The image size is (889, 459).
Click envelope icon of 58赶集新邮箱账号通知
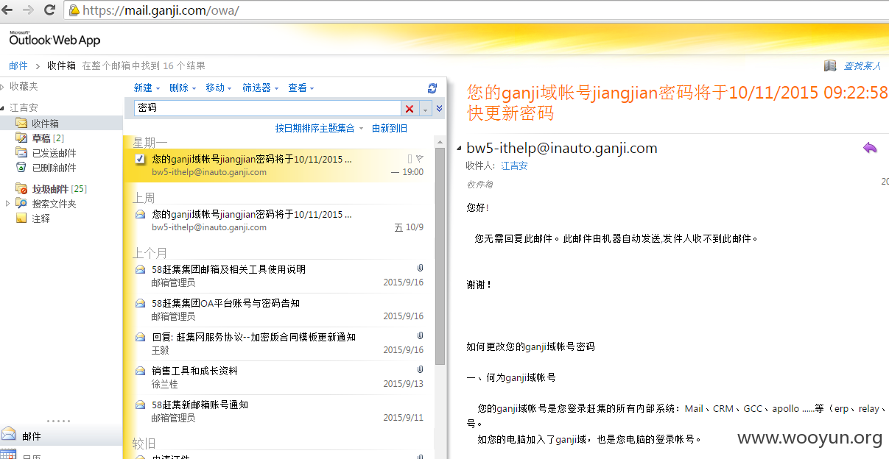coord(140,405)
